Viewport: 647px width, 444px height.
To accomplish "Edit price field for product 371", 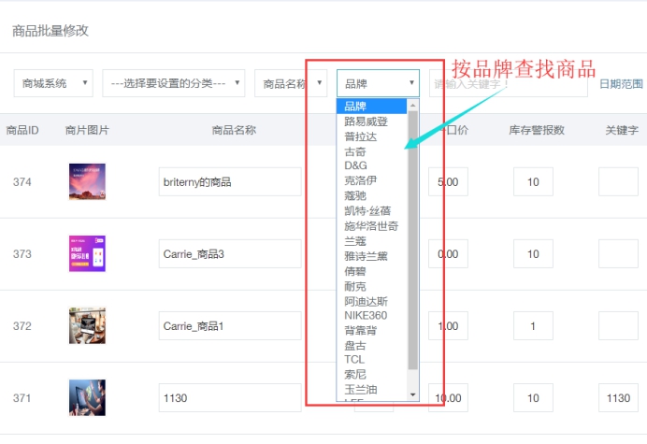I will [448, 398].
